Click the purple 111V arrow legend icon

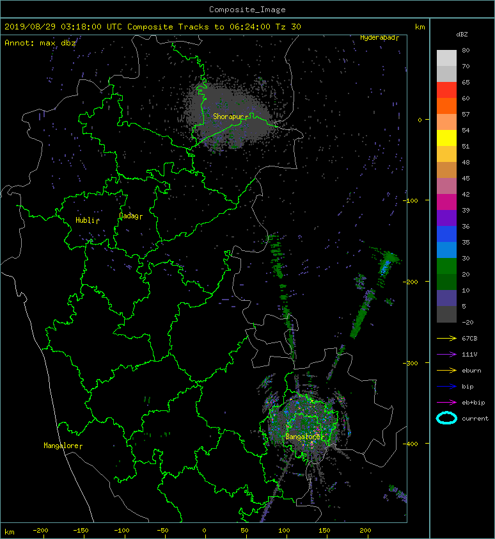(x=446, y=355)
